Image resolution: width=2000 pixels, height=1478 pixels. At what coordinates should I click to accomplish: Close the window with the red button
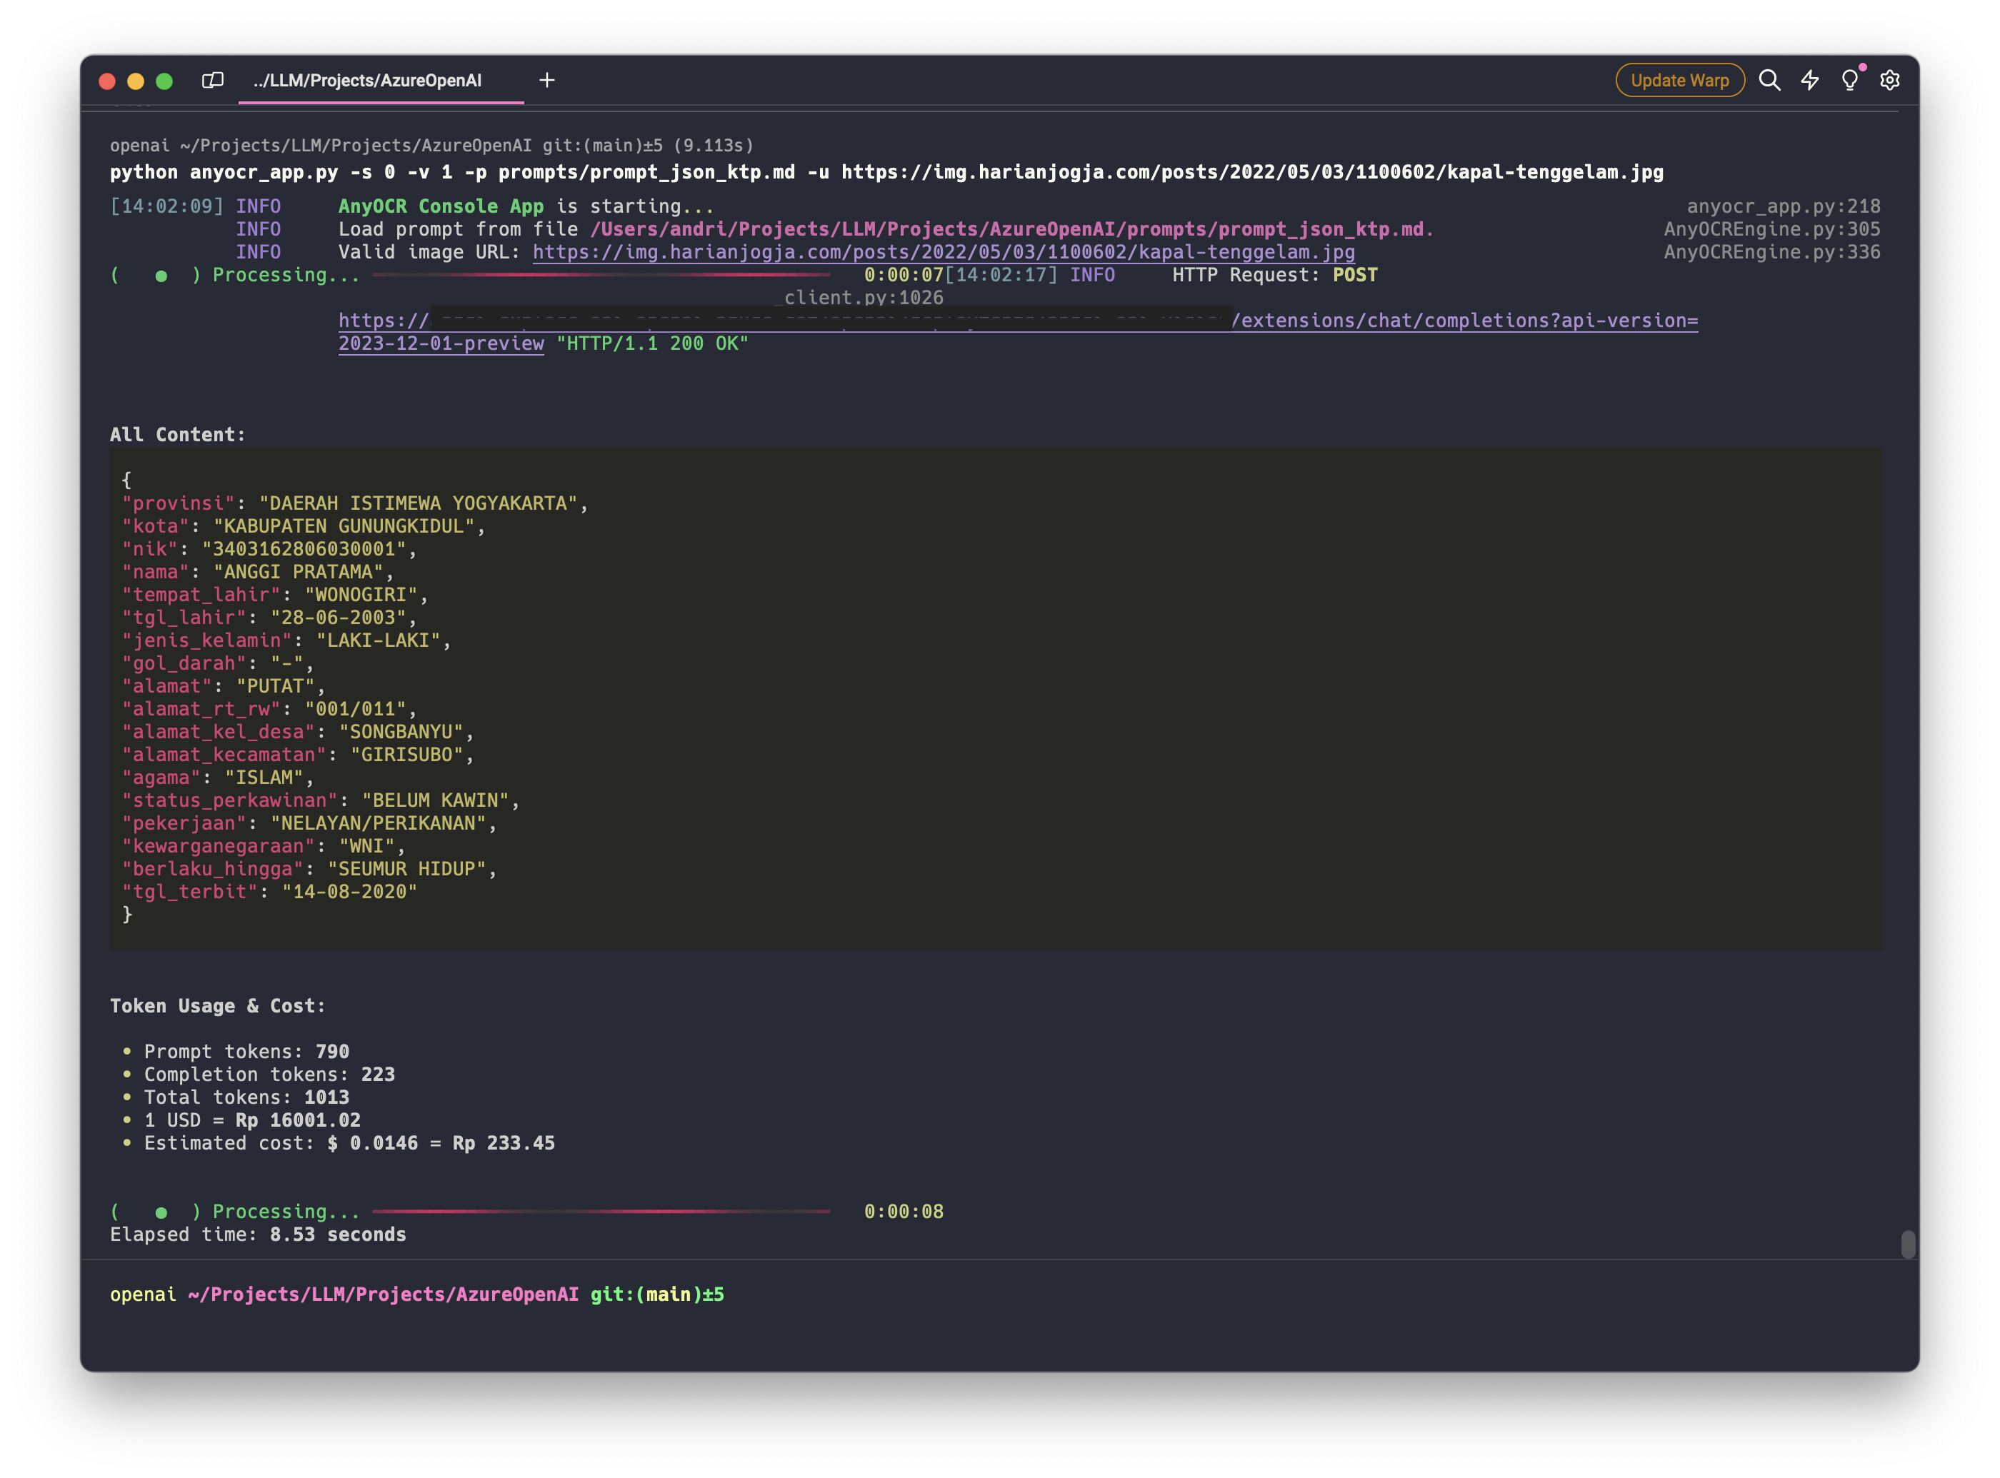[107, 81]
